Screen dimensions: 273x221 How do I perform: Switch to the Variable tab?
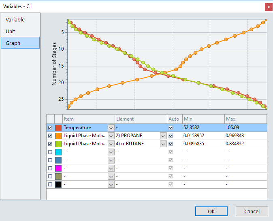click(x=15, y=19)
